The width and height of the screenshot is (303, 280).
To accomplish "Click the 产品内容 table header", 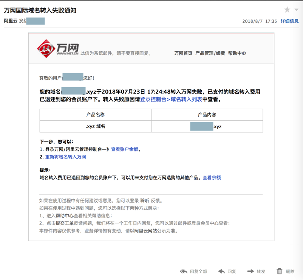I will coord(207,115).
